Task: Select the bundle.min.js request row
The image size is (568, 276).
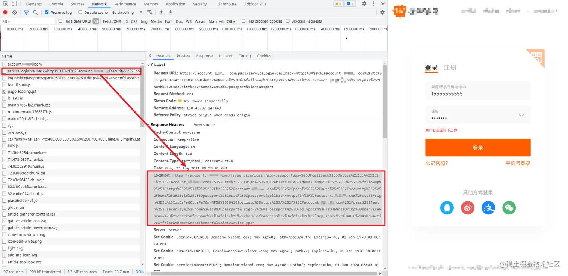Action: tap(71, 85)
